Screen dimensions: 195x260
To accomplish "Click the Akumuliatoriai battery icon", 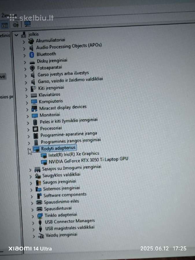I will coord(31,41).
